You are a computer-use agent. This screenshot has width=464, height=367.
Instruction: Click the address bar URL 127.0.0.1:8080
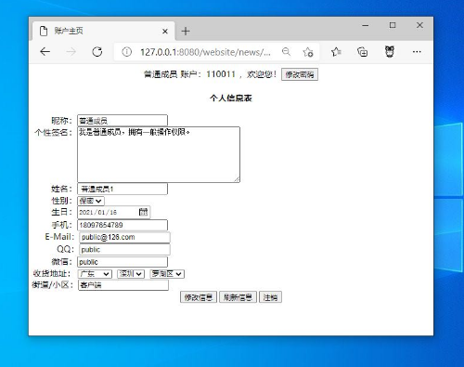pos(205,52)
